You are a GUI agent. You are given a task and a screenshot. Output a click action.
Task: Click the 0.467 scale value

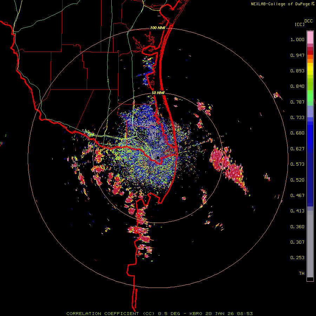297,196
